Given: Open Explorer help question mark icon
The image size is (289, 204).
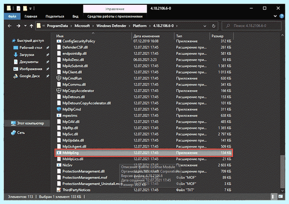Looking at the screenshot, I should 282,16.
